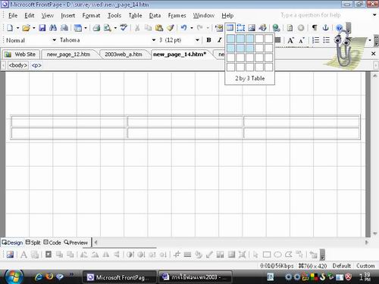379x284 pixels.
Task: Switch to the new_page_12.htm tab
Action: 68,55
